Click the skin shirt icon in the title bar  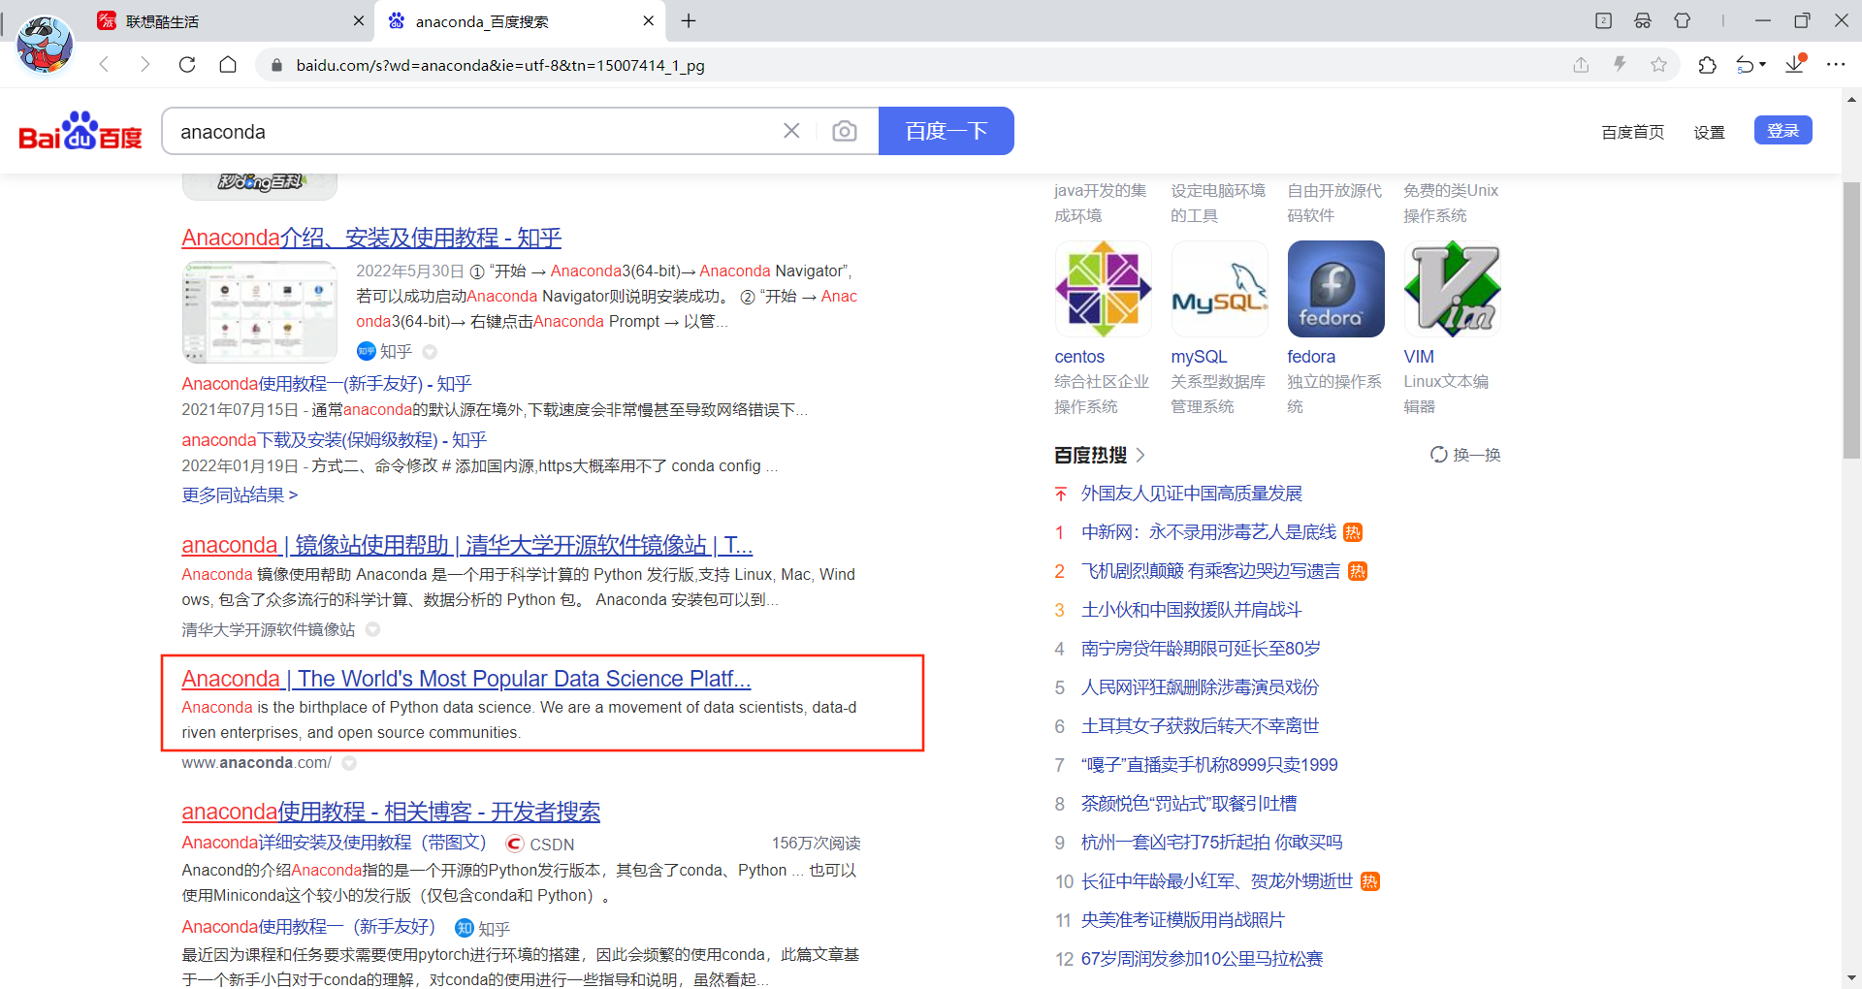1683,20
